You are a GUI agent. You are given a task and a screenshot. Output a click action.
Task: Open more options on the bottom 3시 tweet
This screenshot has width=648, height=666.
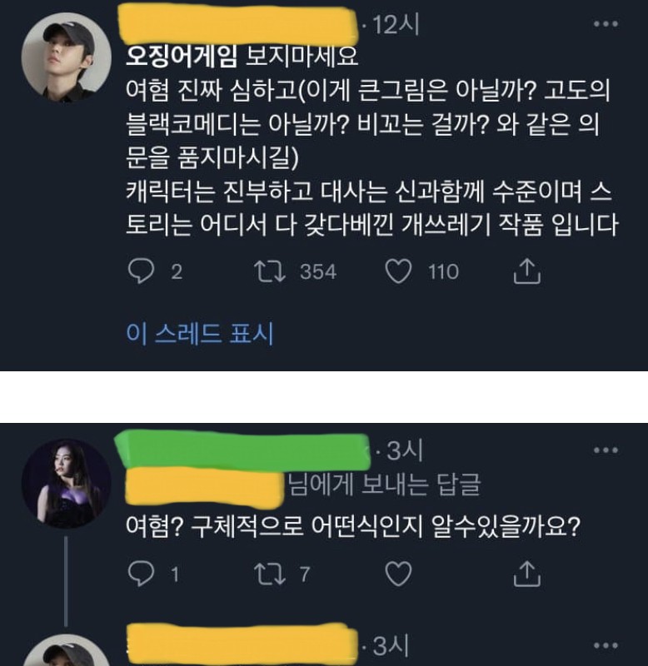[x=605, y=645]
